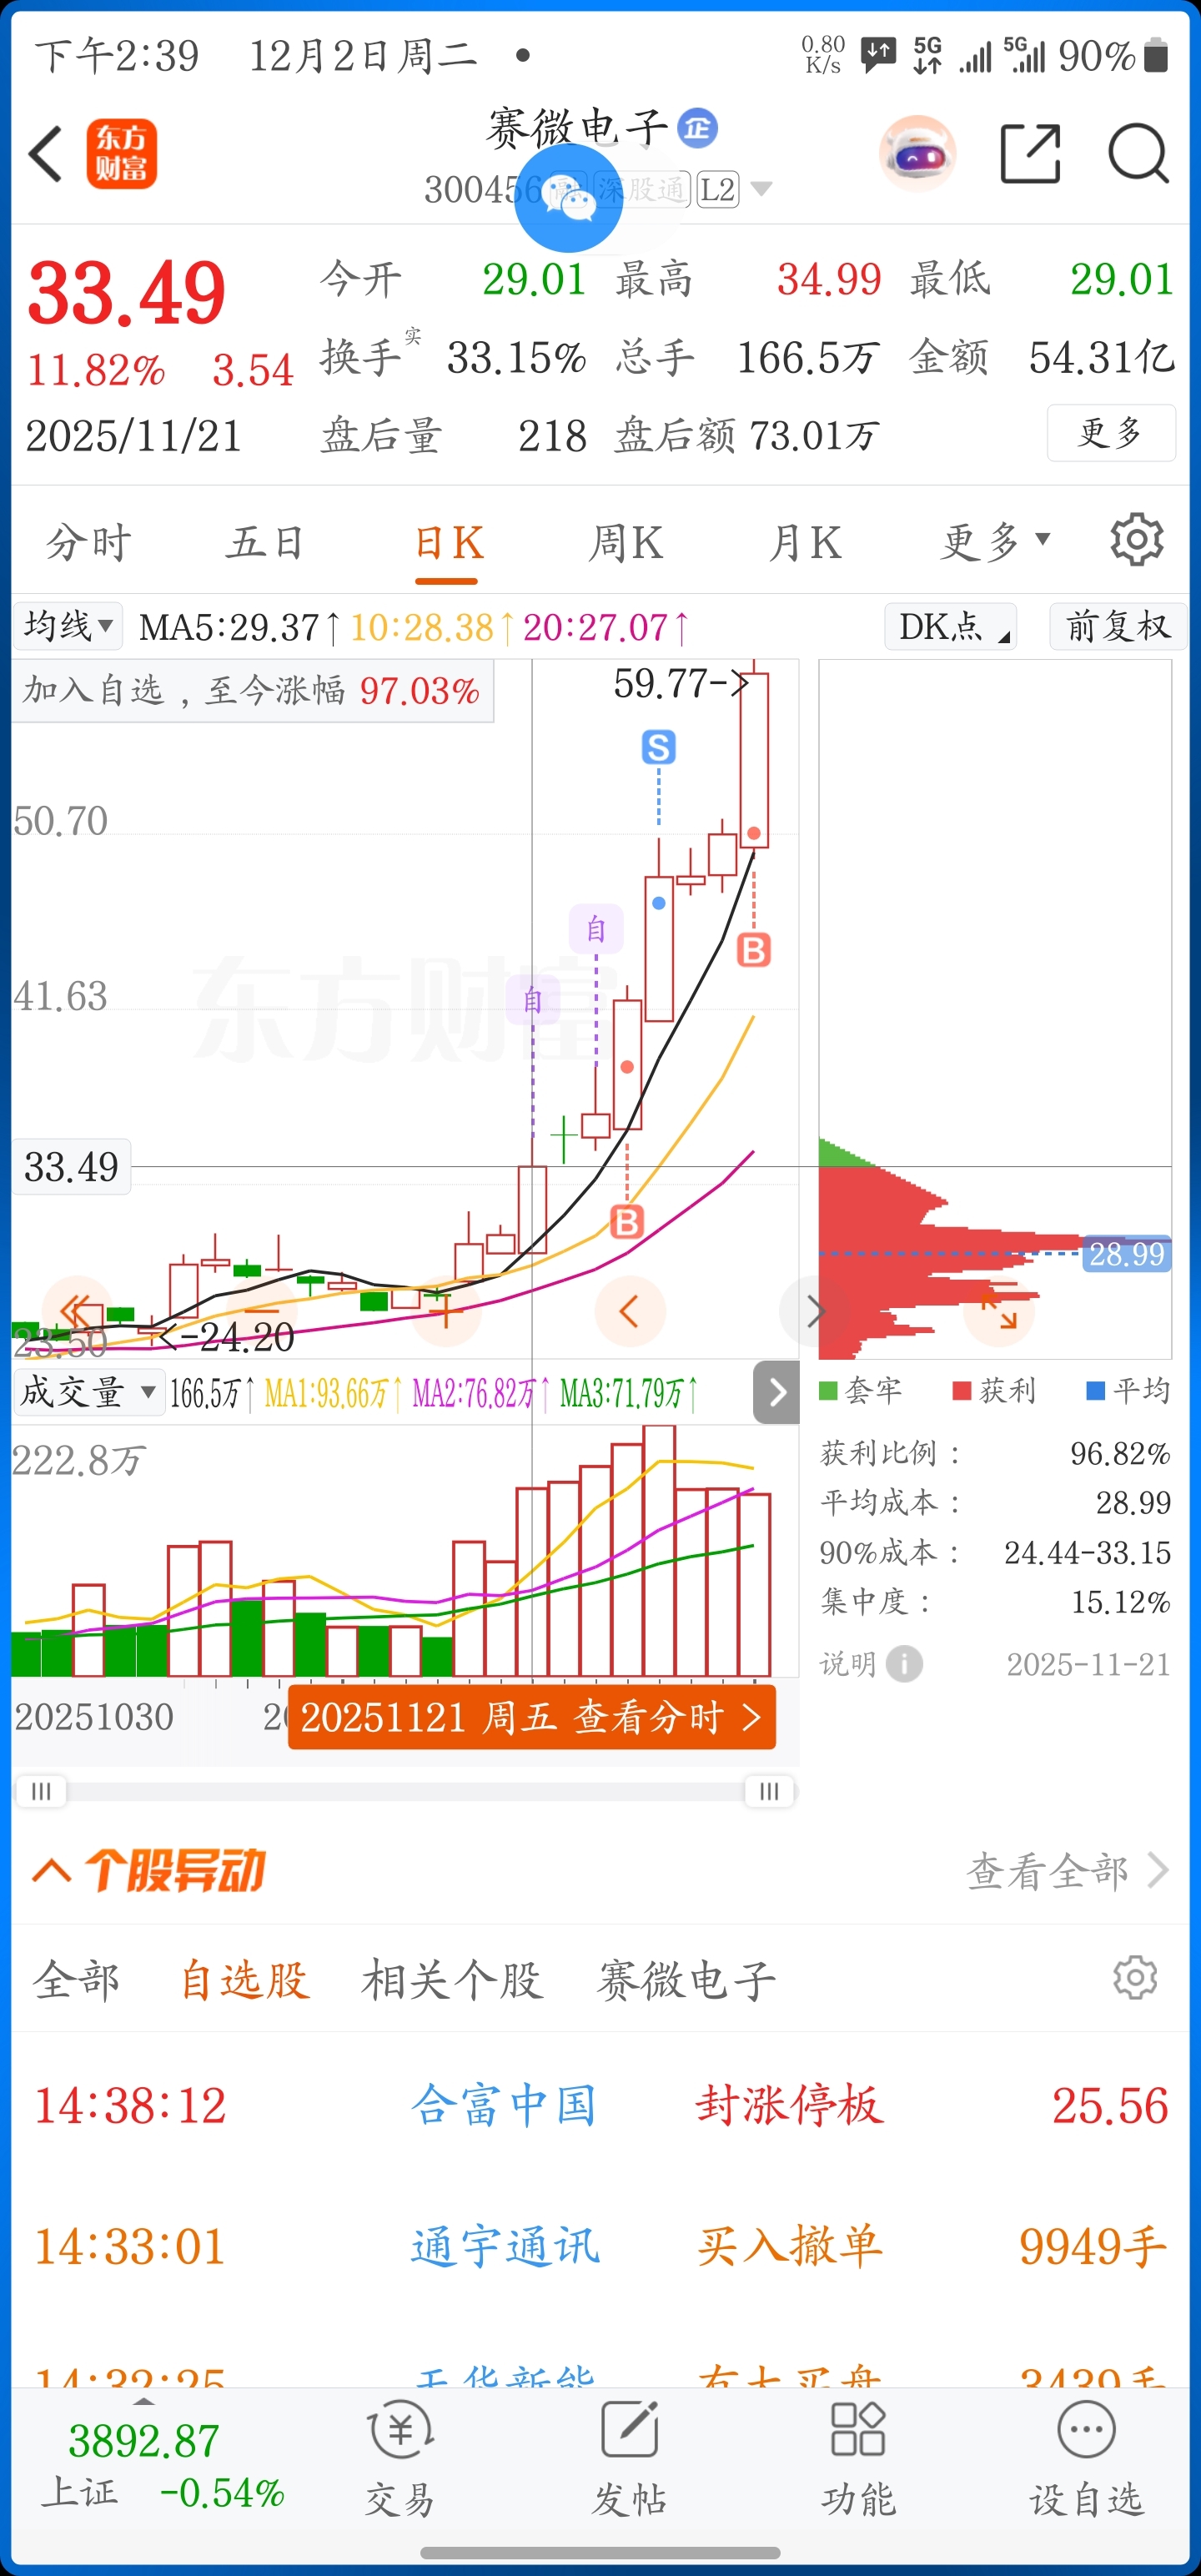Open search with the magnifier icon
1201x2576 pixels.
tap(1139, 153)
